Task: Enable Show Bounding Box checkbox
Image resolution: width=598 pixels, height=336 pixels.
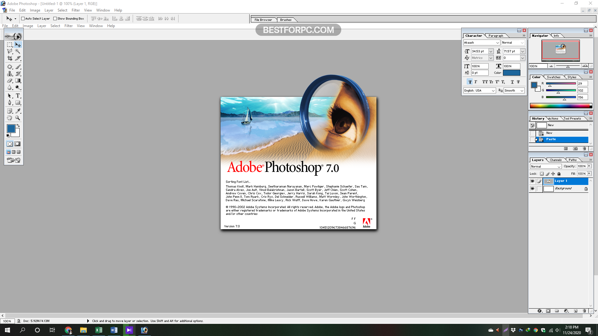Action: (55, 19)
